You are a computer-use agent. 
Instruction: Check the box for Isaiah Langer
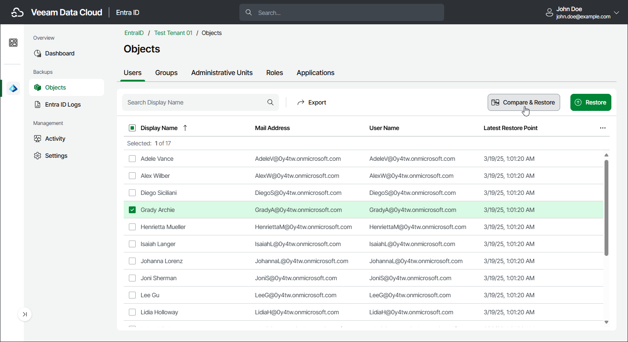coord(132,244)
